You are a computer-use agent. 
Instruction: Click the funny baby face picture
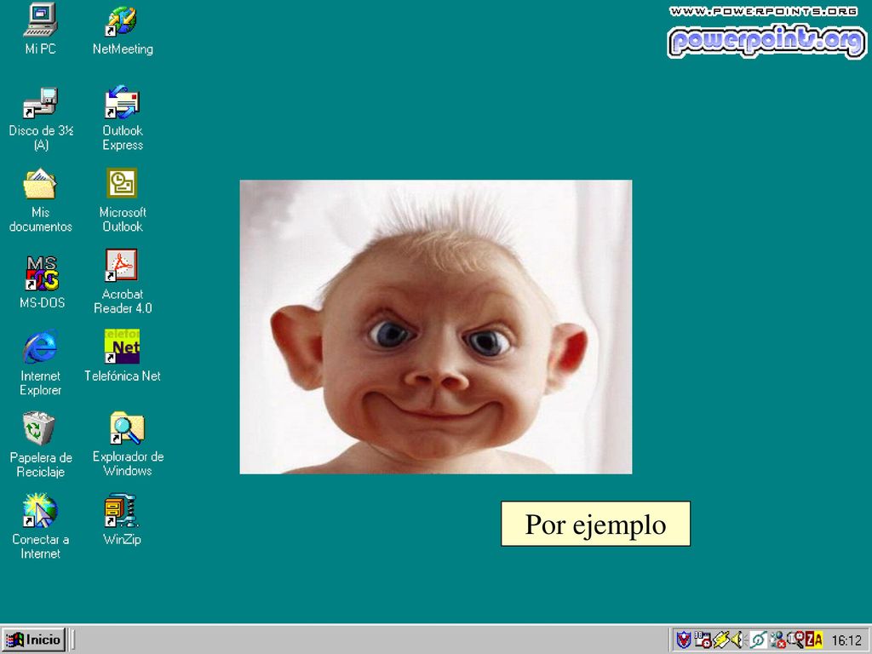(435, 326)
